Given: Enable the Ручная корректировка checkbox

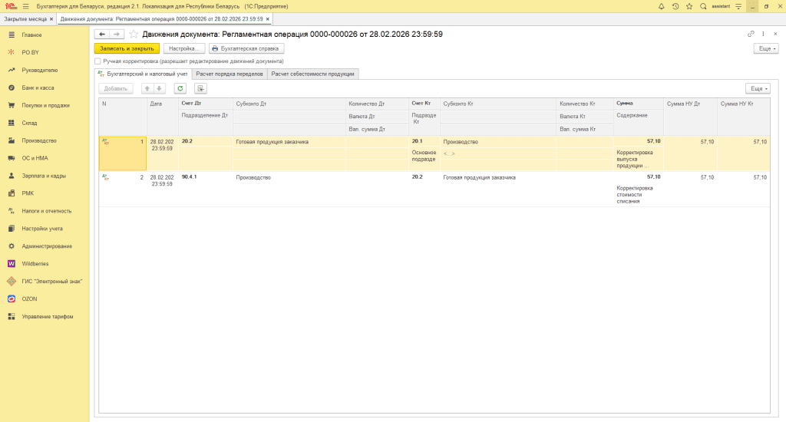Looking at the screenshot, I should point(97,61).
